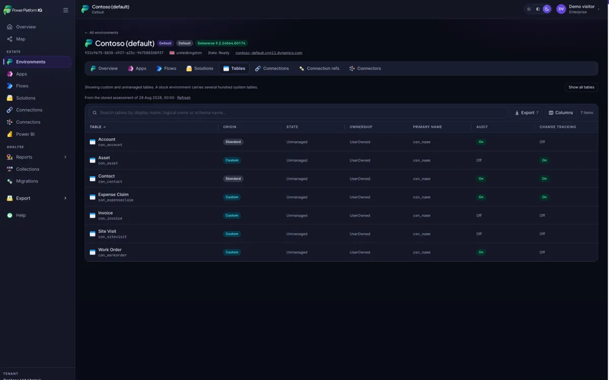Click the Connectors icon in sidebar
Screen dimensions: 609x380
pos(10,122)
